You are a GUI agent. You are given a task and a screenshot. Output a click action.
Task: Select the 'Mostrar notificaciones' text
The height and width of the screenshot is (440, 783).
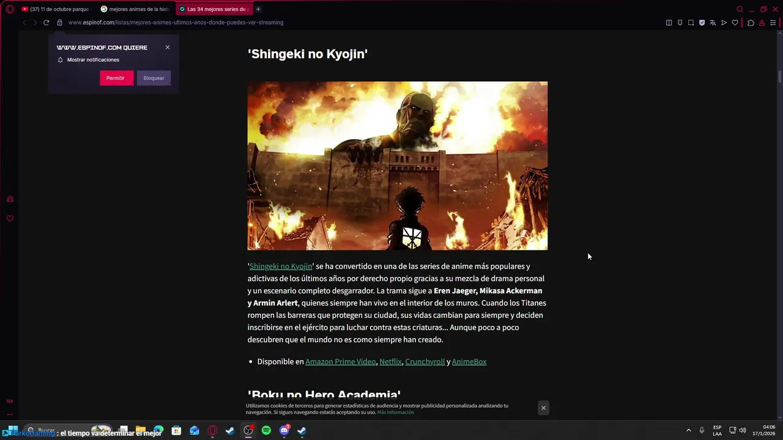coord(93,60)
